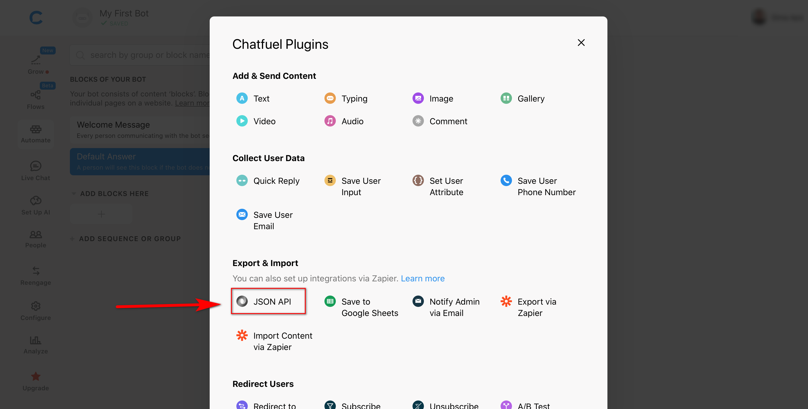Go to the Live Chat section
808x409 pixels.
pyautogui.click(x=36, y=171)
